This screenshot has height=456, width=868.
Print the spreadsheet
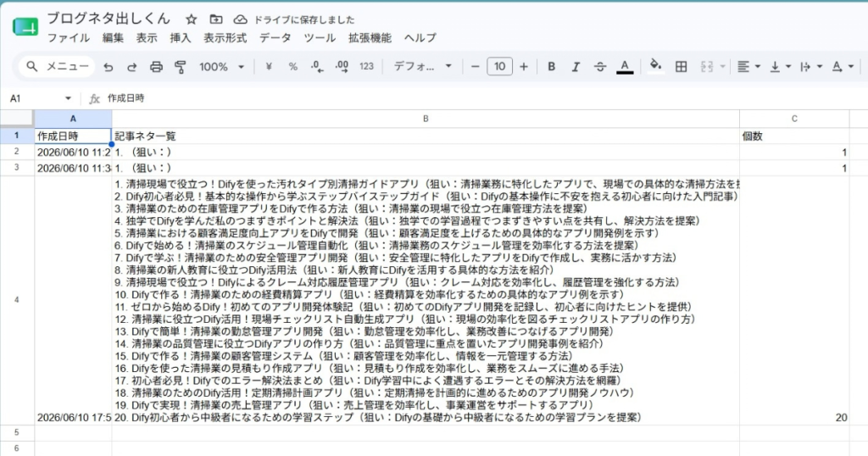click(156, 67)
